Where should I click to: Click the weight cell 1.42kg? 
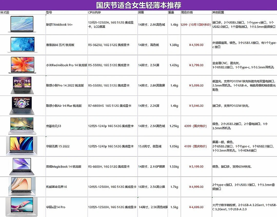(x=174, y=65)
